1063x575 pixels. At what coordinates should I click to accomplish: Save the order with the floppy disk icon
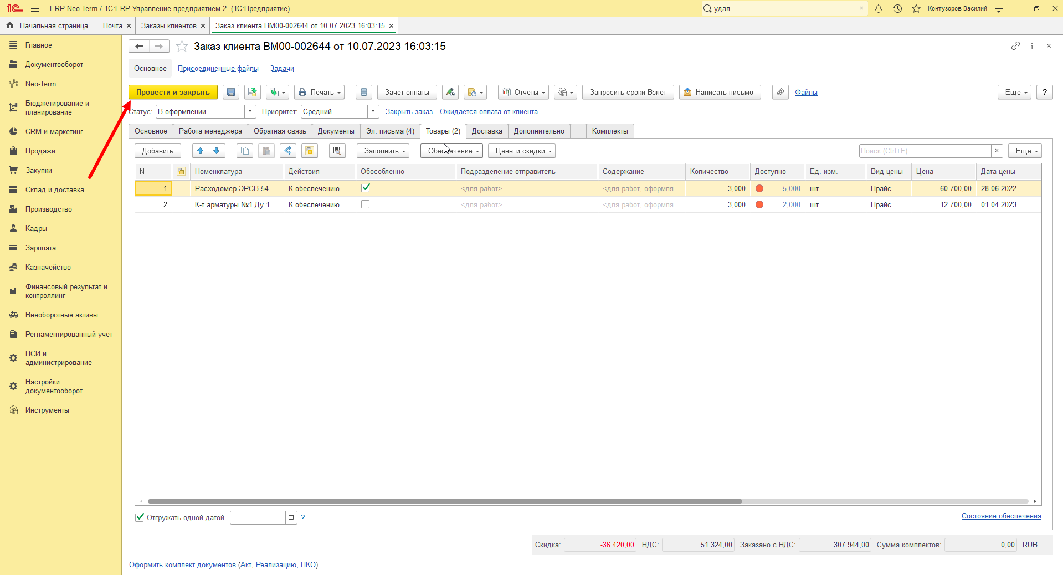(231, 93)
